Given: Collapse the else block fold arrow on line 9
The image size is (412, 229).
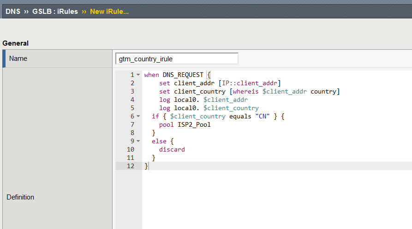Looking at the screenshot, I should (x=138, y=141).
